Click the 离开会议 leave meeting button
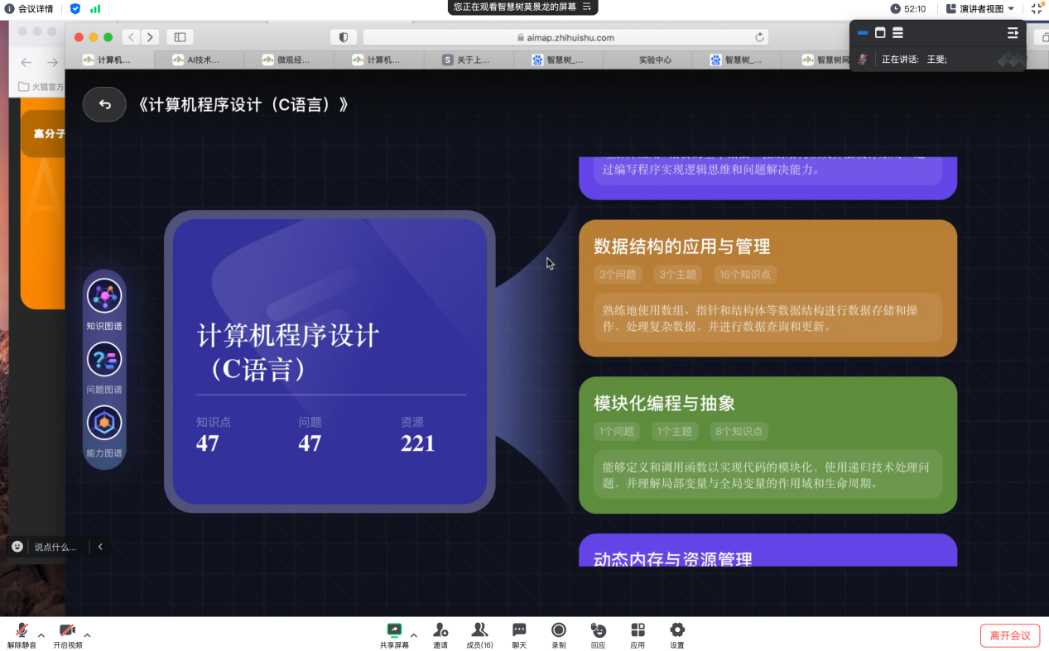 click(x=1010, y=635)
